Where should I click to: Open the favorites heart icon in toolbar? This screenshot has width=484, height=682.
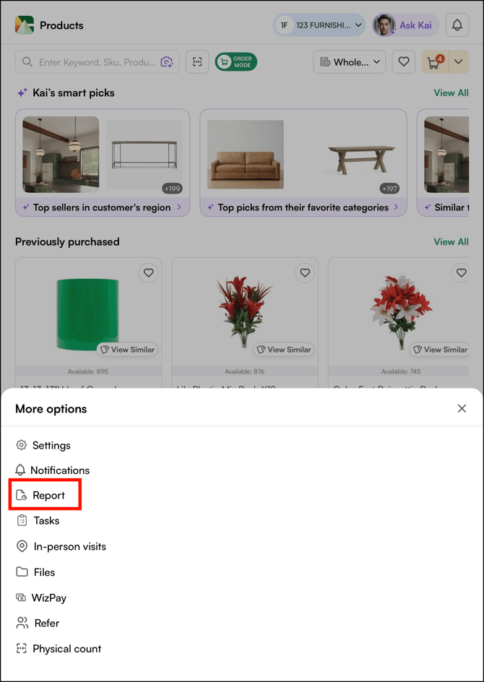[404, 62]
